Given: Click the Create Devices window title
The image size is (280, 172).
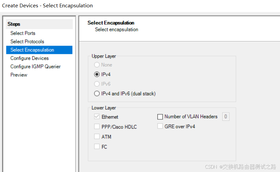Looking at the screenshot, I should coord(47,6).
